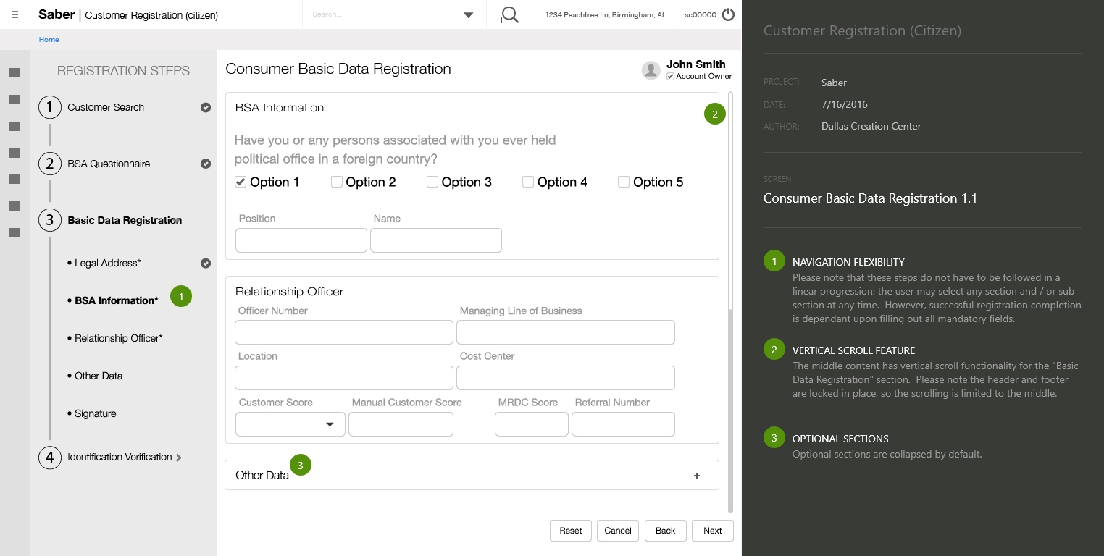Image resolution: width=1104 pixels, height=556 pixels.
Task: Click the power logout icon
Action: (x=728, y=14)
